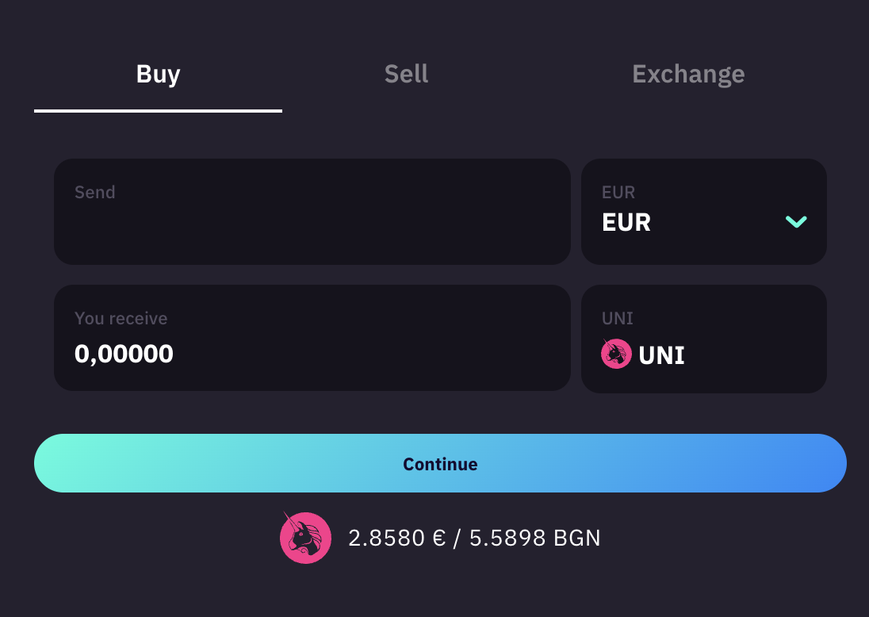869x617 pixels.
Task: Click the small grey EUR caption
Action: tap(618, 193)
